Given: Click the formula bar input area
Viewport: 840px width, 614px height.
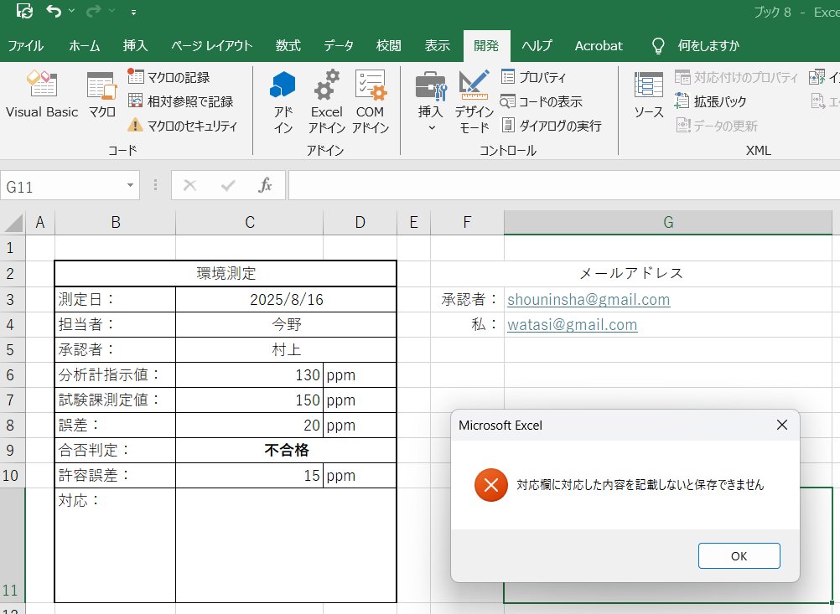Looking at the screenshot, I should (564, 185).
